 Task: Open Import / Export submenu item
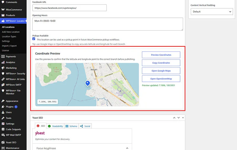tap(9, 46)
